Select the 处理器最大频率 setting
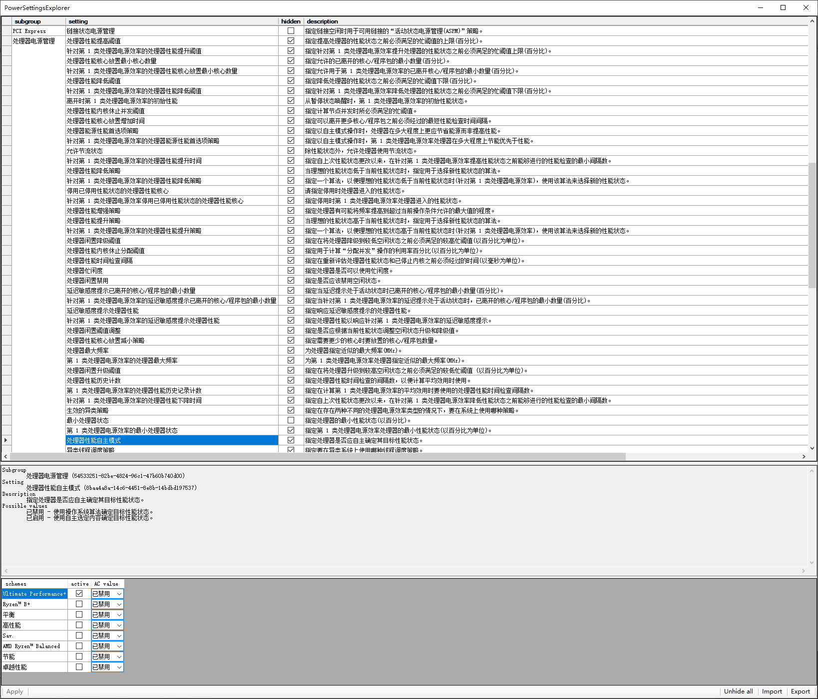Image resolution: width=818 pixels, height=699 pixels. pos(172,350)
